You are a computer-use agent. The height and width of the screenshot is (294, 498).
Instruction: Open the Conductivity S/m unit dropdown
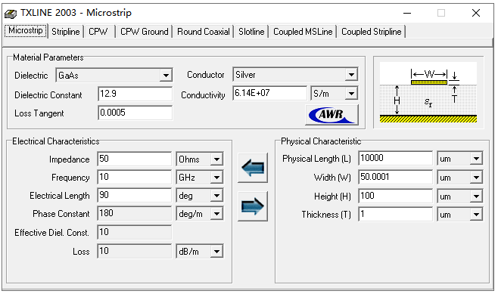click(x=352, y=94)
